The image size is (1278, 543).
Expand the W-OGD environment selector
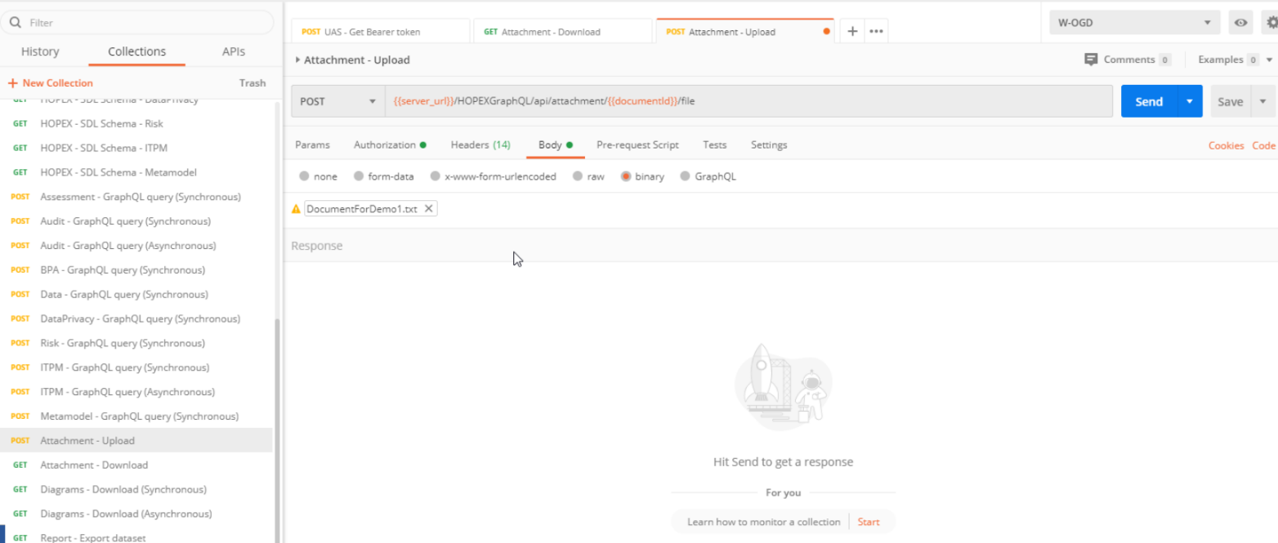[x=1134, y=23]
